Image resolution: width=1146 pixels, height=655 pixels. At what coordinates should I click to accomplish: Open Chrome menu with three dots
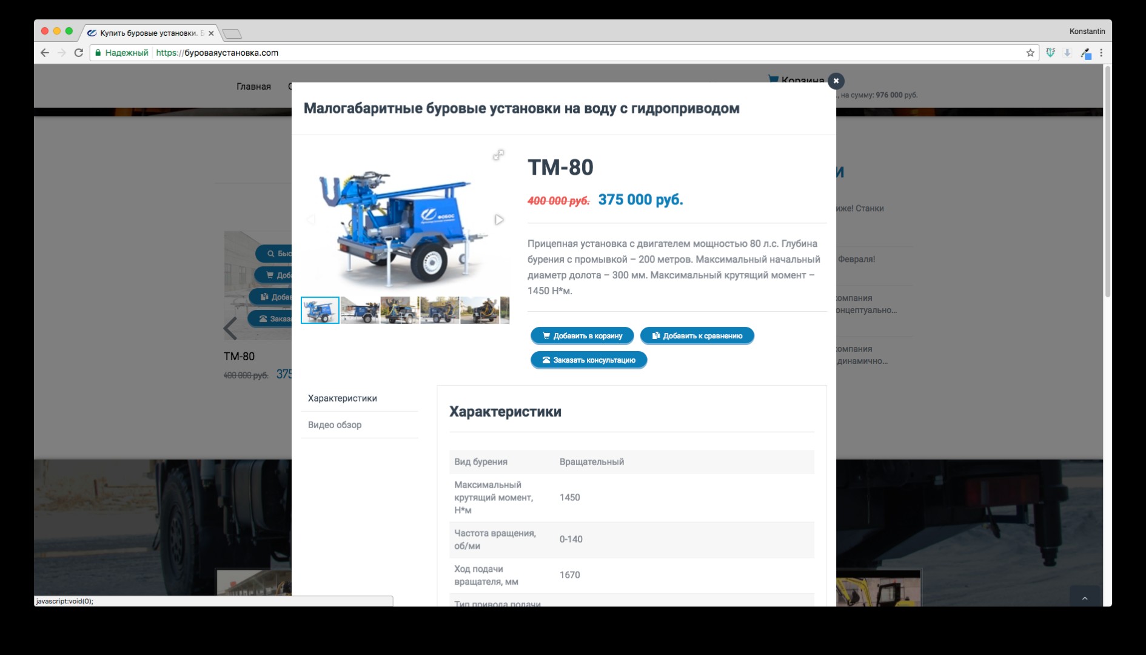pos(1101,53)
